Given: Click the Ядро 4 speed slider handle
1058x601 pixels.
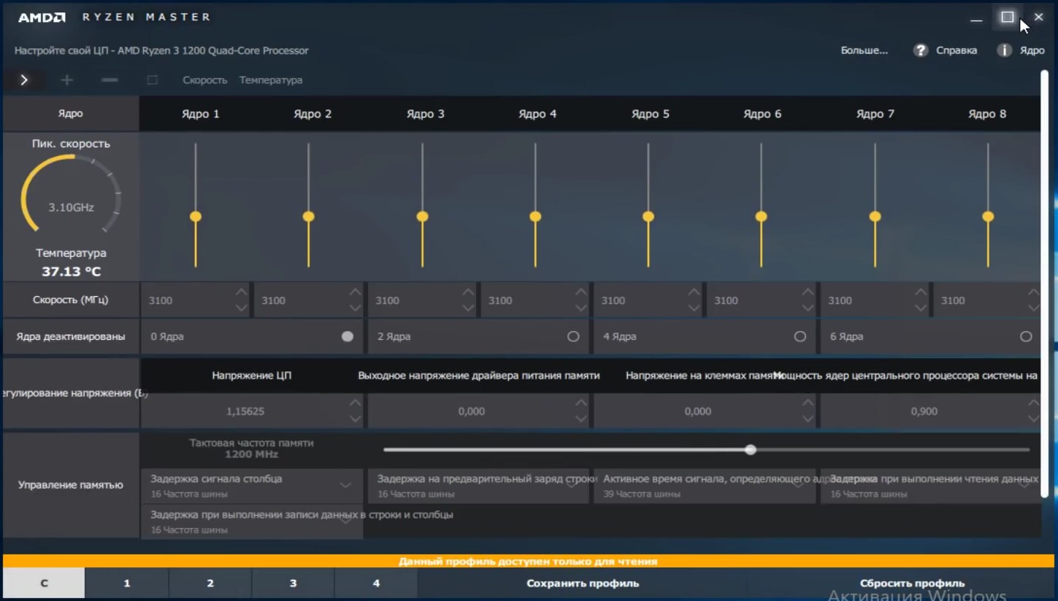Looking at the screenshot, I should point(535,217).
